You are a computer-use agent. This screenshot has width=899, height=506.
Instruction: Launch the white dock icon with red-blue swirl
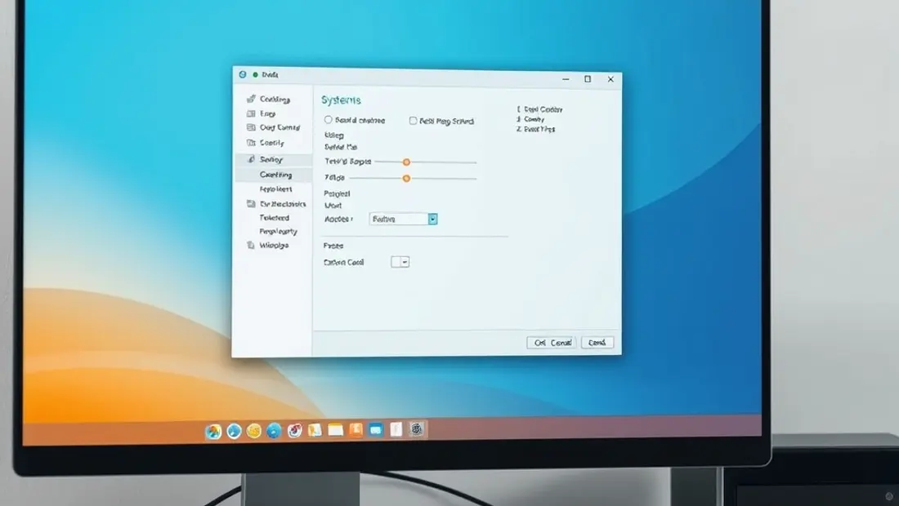tap(295, 430)
